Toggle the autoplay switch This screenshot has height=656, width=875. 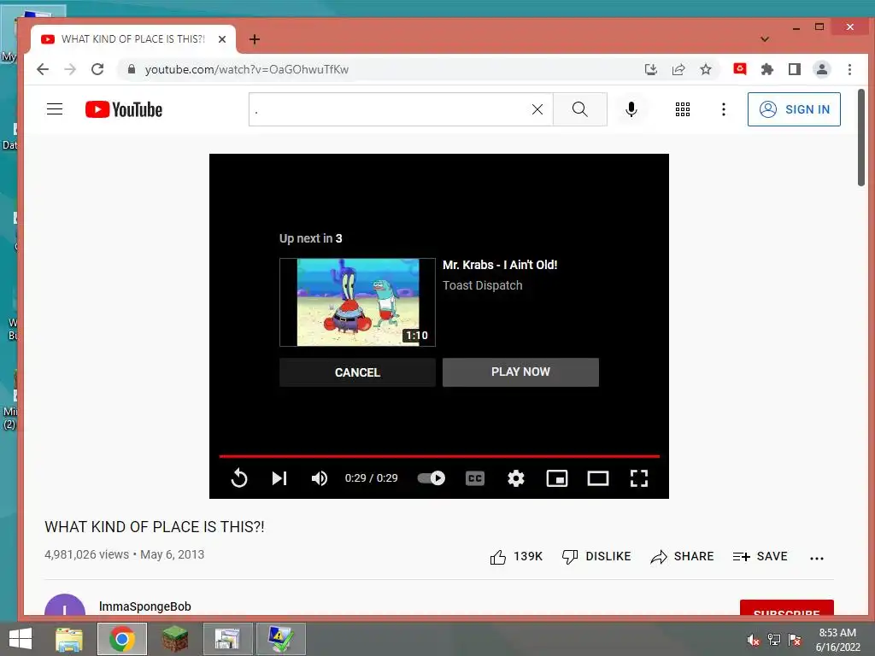point(432,478)
